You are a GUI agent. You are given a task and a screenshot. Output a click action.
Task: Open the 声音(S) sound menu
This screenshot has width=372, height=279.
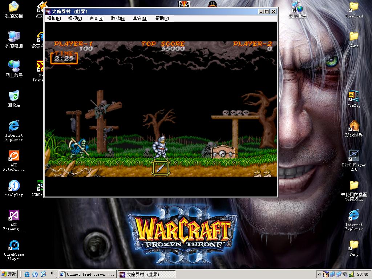[x=96, y=19]
